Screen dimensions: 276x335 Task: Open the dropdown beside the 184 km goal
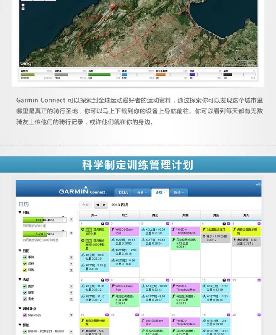click(x=71, y=219)
